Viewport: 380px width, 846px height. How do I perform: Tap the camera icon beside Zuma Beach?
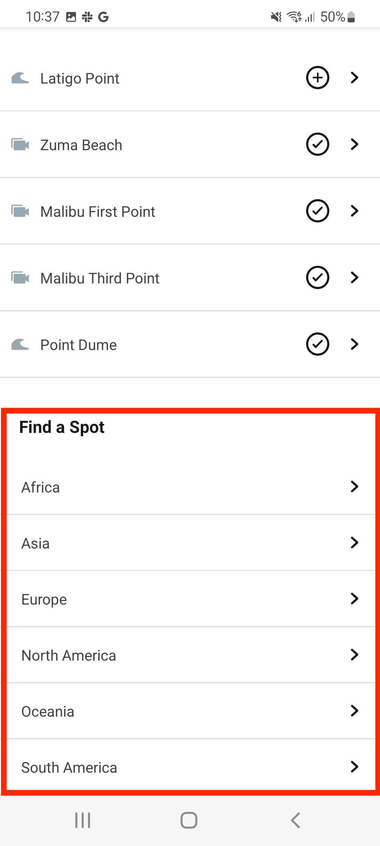click(x=20, y=145)
